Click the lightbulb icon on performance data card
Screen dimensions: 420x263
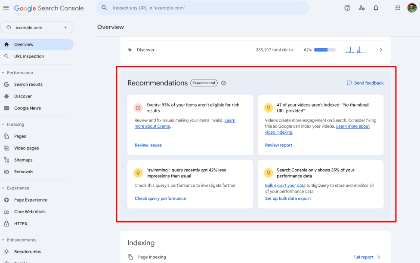[269, 173]
